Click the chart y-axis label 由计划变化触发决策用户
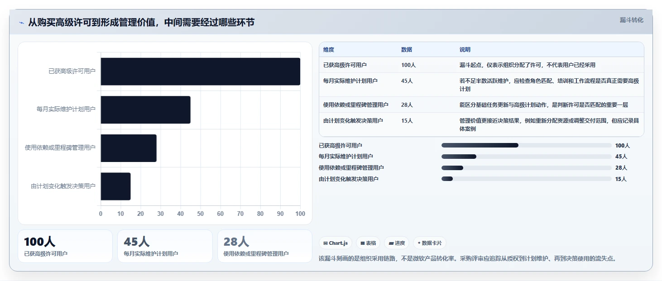The image size is (662, 281). [x=63, y=186]
